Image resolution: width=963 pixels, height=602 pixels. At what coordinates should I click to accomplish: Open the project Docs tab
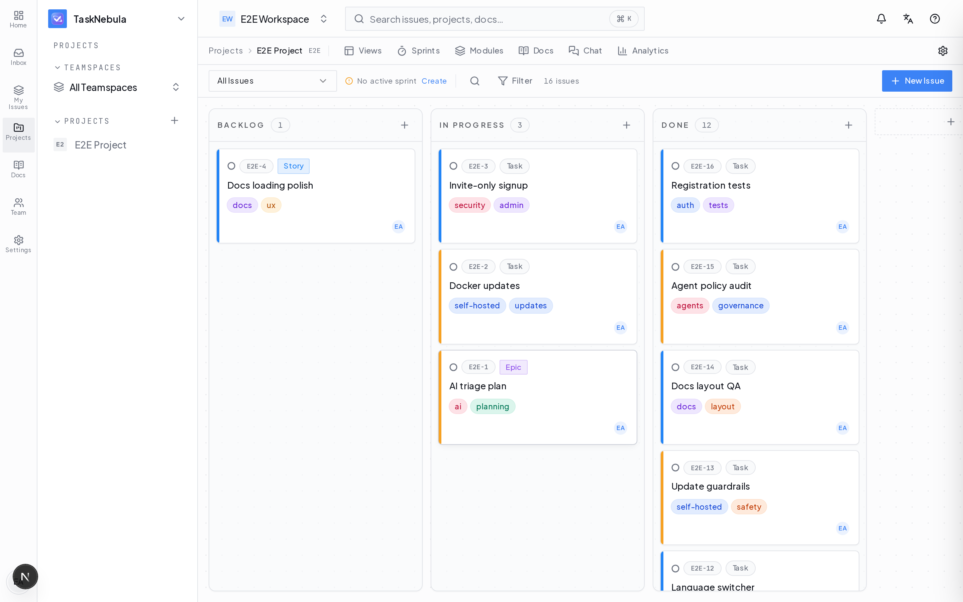tap(536, 51)
